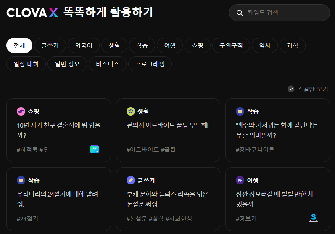Image resolution: width=335 pixels, height=234 pixels.
Task: Click the 글쓰기 pencil category icon
Action: pos(131,180)
